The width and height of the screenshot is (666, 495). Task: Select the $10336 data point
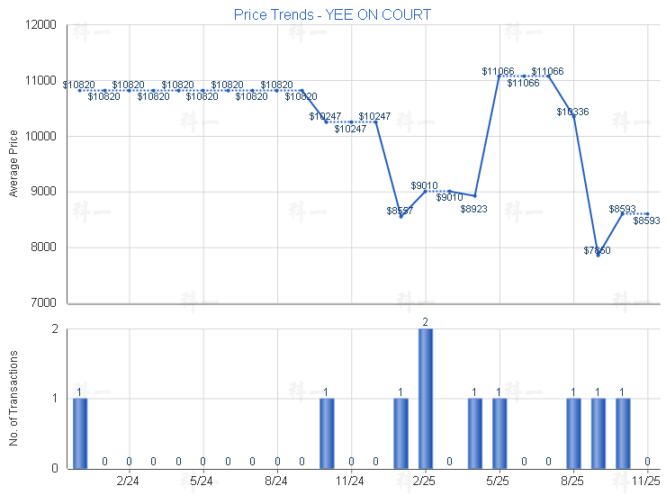pyautogui.click(x=573, y=117)
